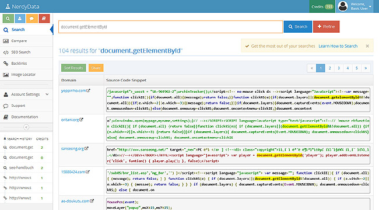Click the NerdyData logo
The image size is (379, 210).
(22, 6)
